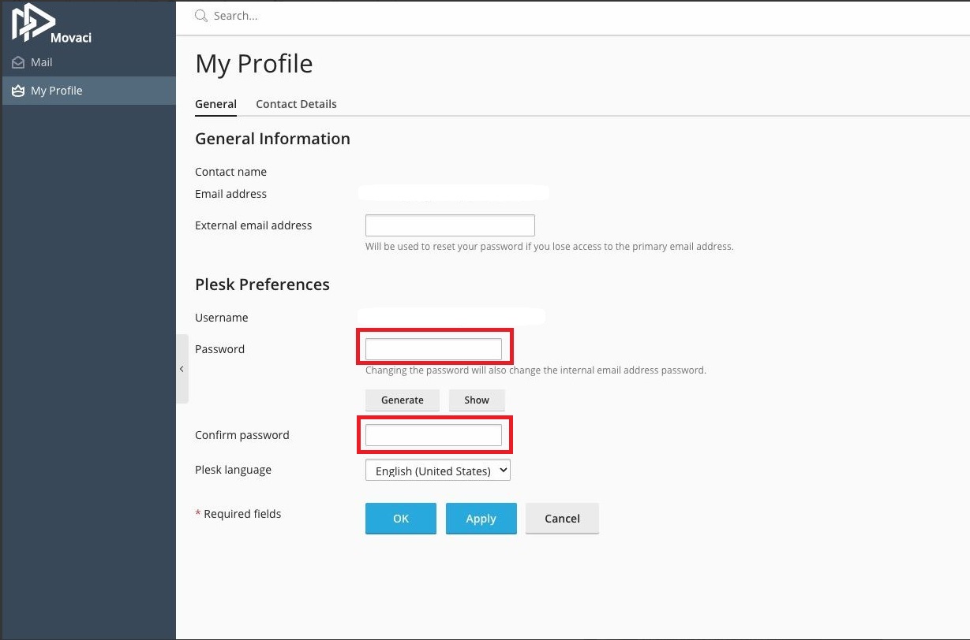Open the Mail section
This screenshot has height=640, width=970.
point(41,62)
